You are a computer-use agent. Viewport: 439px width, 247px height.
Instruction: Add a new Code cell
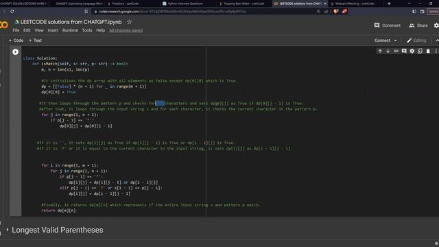[x=16, y=40]
